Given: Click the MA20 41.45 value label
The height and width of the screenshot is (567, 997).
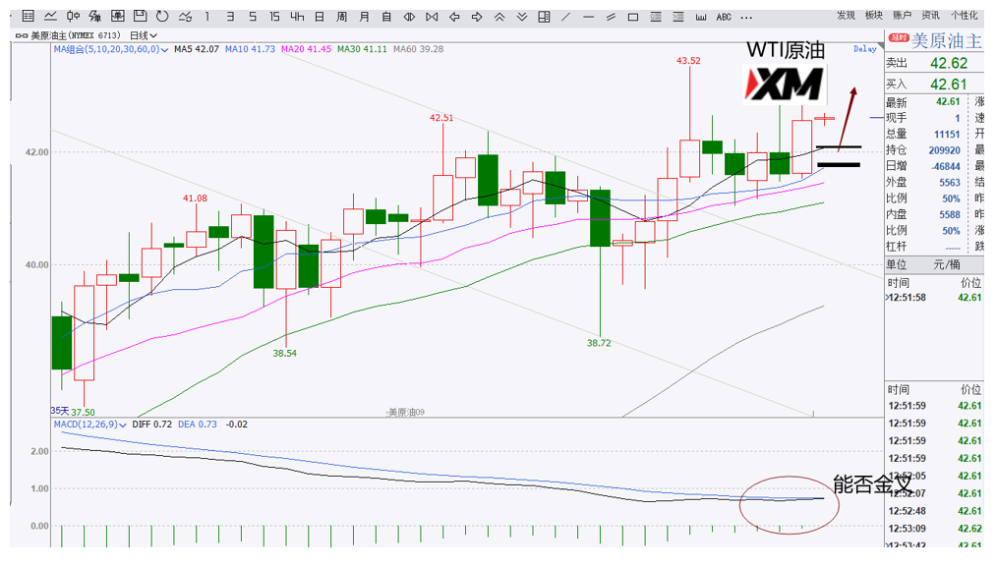Looking at the screenshot, I should tap(306, 49).
